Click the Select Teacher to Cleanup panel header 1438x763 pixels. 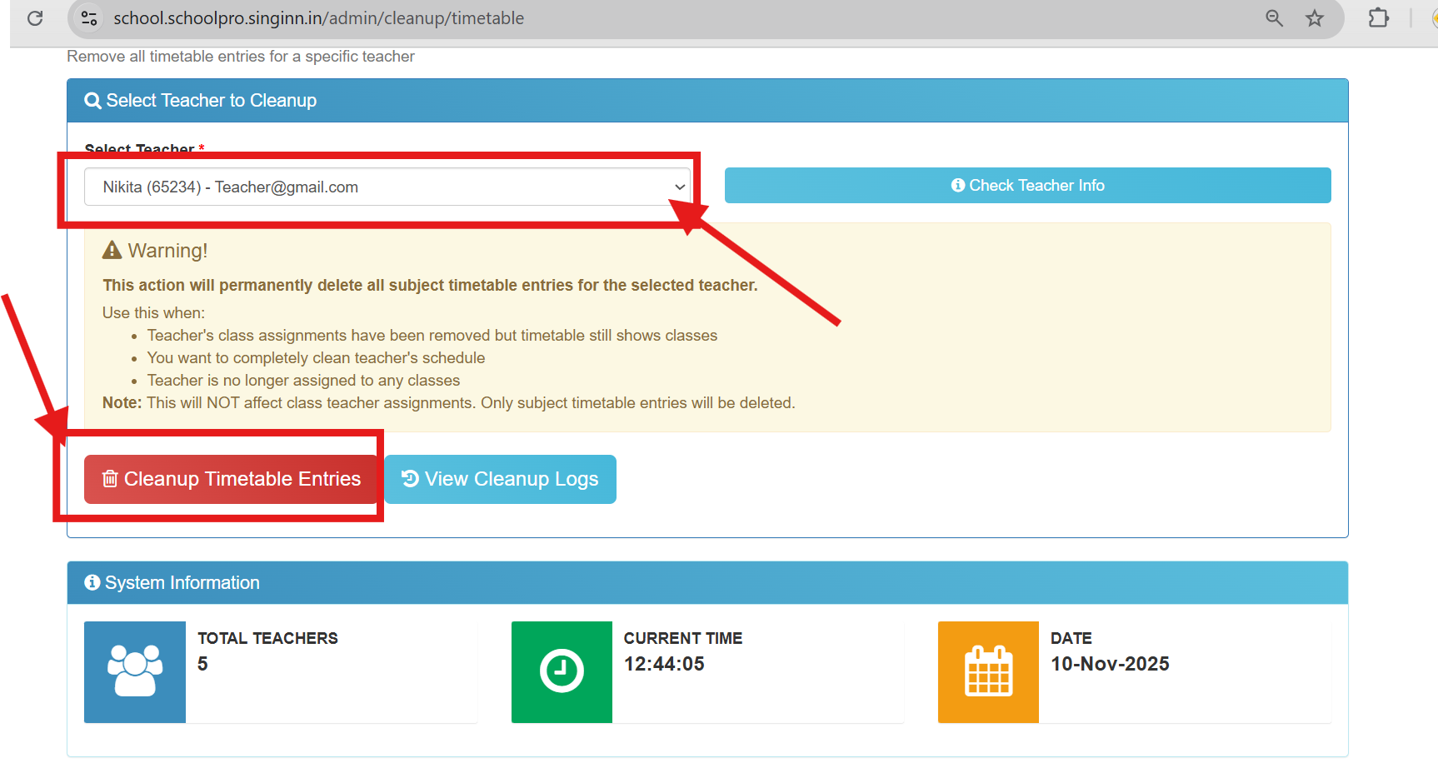707,101
